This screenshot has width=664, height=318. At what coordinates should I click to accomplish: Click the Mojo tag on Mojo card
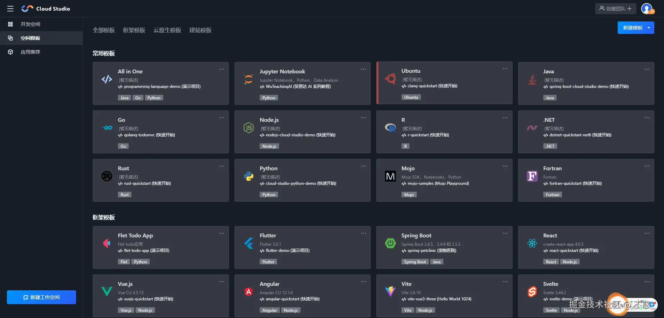pos(409,195)
